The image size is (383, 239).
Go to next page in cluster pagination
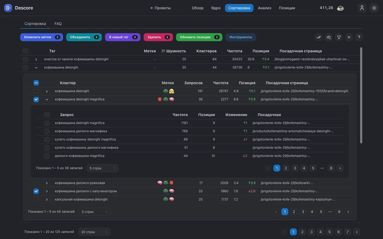[x=348, y=212]
